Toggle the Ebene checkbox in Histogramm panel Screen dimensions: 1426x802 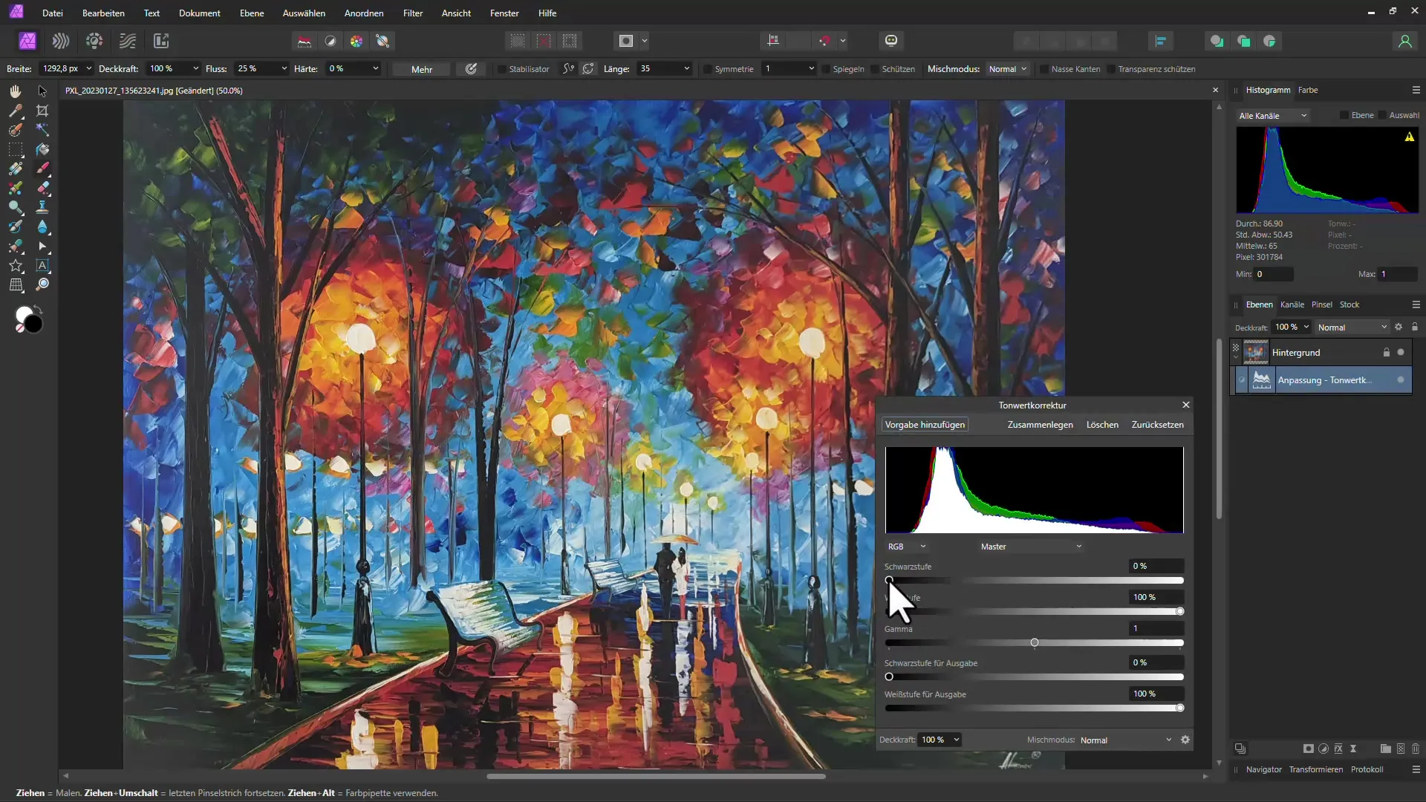pyautogui.click(x=1344, y=115)
